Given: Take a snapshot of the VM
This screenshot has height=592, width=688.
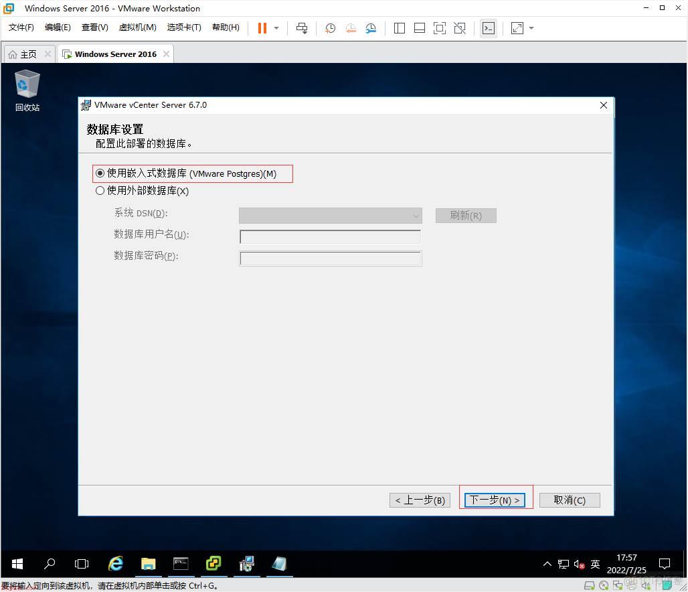Looking at the screenshot, I should tap(330, 28).
